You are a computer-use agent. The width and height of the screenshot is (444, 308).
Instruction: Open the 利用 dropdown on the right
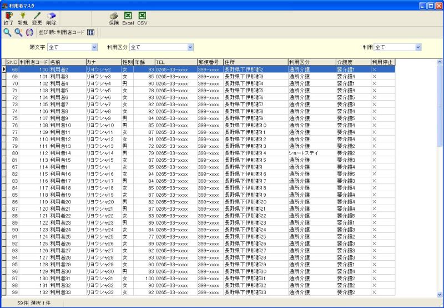click(418, 47)
